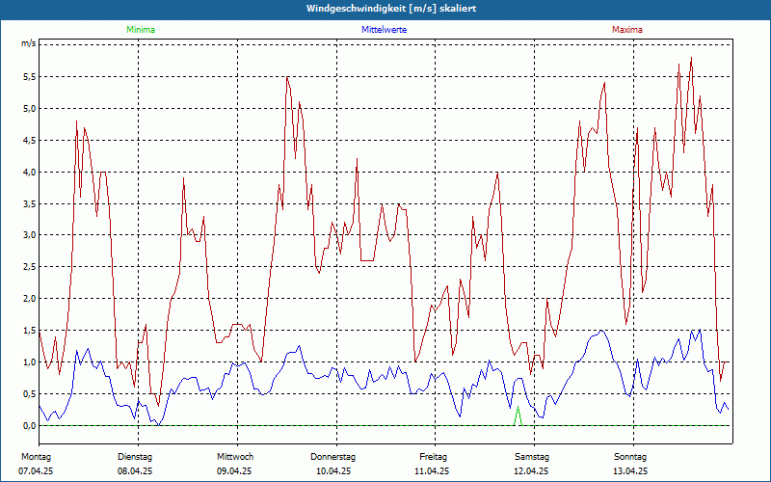
Task: Click the 0,5 y-axis value
Action: pos(30,394)
